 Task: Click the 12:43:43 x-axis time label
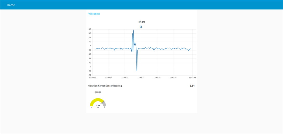tap(192, 77)
